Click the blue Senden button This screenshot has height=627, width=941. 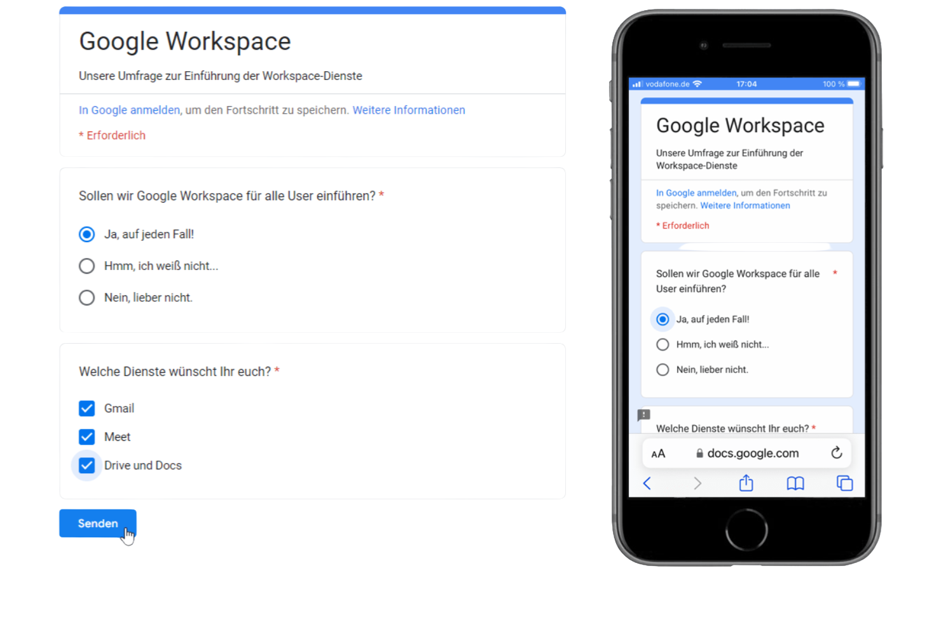pos(97,523)
